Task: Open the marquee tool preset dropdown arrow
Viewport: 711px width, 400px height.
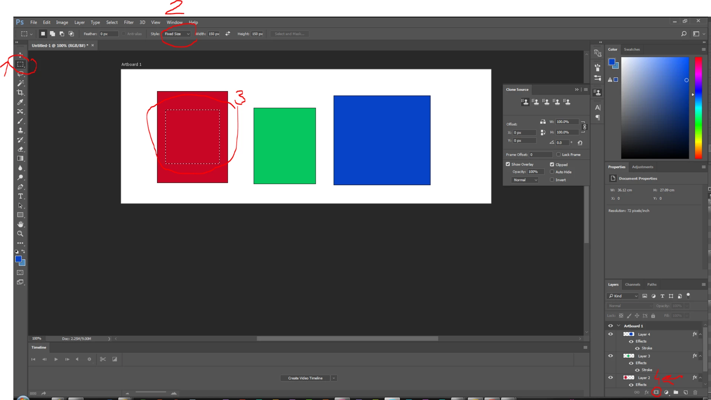Action: 31,34
